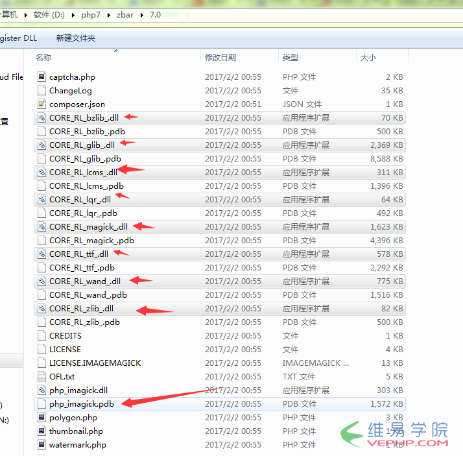Select the polygon.php file icon

coord(42,418)
